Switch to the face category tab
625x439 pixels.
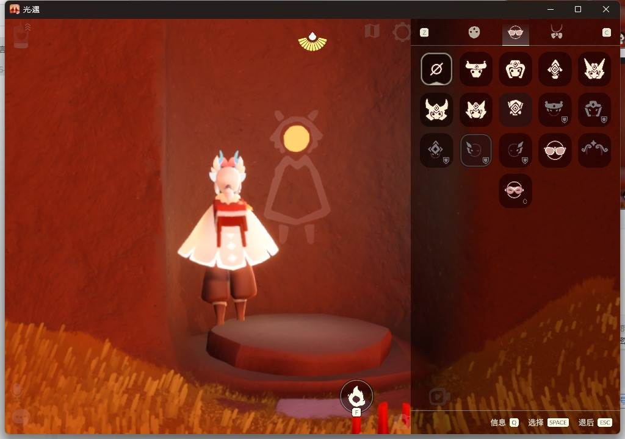pyautogui.click(x=474, y=32)
